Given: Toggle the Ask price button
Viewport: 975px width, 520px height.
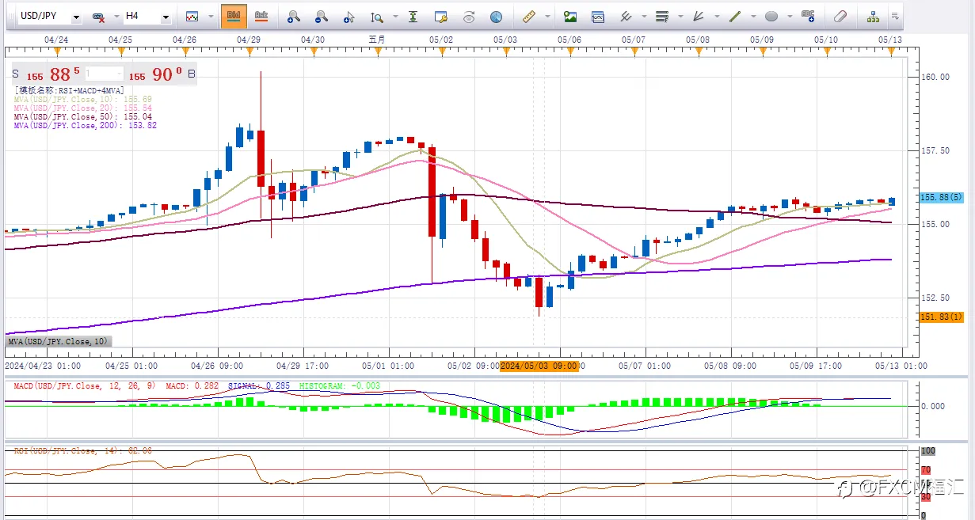Looking at the screenshot, I should 260,16.
